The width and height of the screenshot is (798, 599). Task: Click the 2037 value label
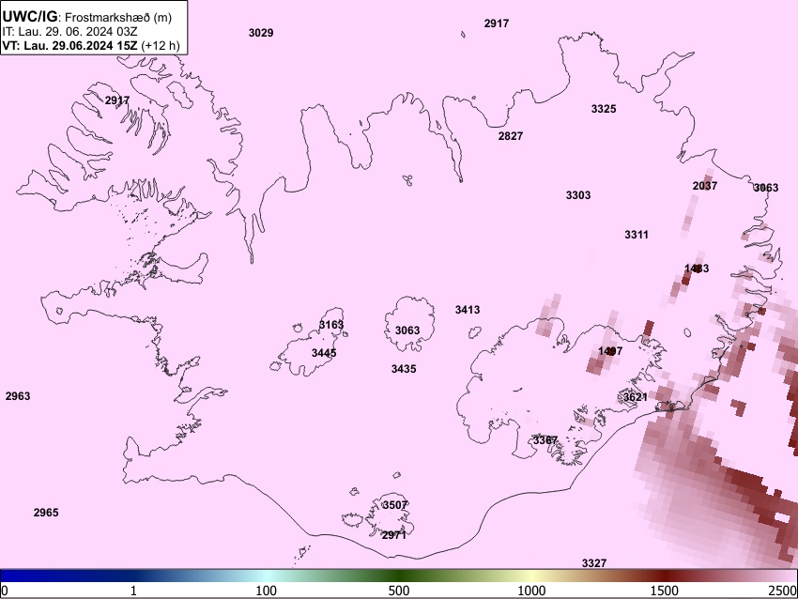[705, 186]
